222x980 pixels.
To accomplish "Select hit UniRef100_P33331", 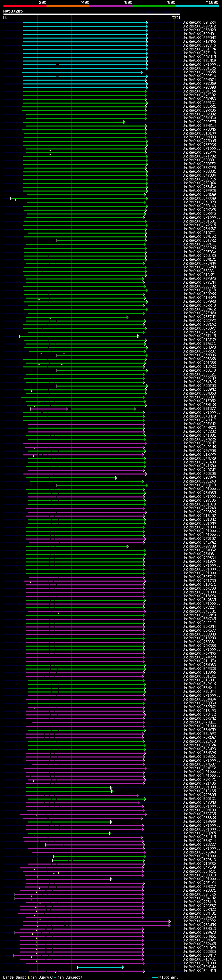I will click(199, 172).
